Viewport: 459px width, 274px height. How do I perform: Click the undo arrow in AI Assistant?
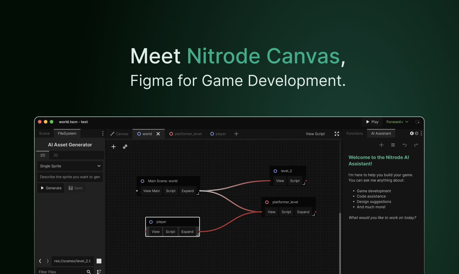coord(405,145)
